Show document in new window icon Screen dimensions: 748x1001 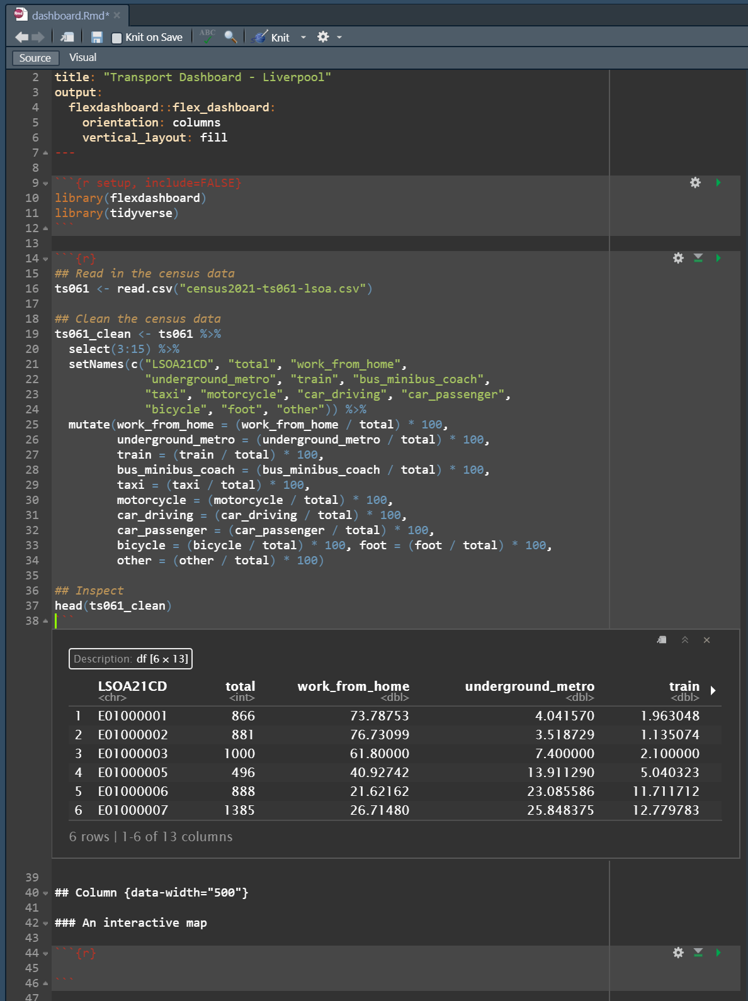point(67,38)
